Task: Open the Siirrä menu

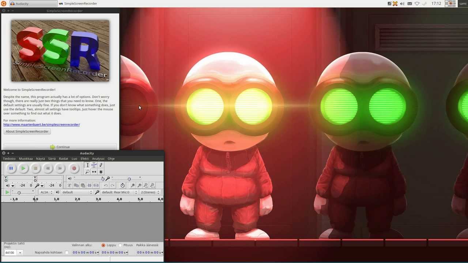Action: pos(52,159)
